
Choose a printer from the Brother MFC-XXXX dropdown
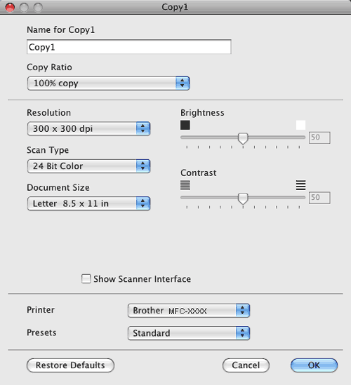coord(189,311)
